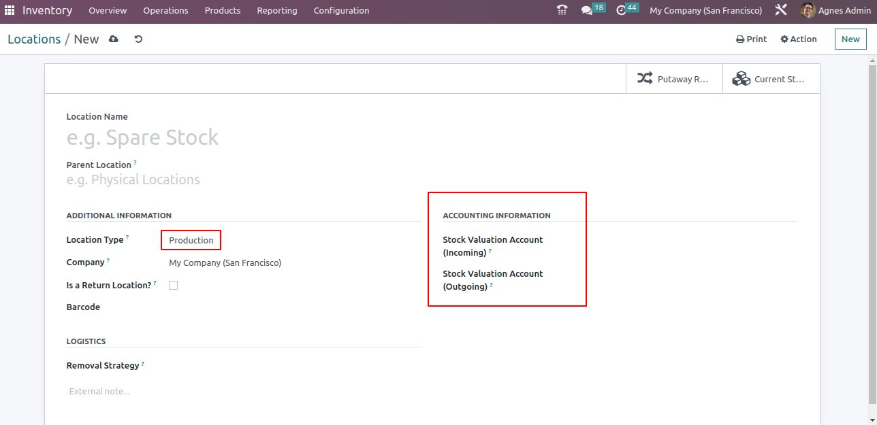
Task: Open developer tools wrench icon
Action: [781, 11]
